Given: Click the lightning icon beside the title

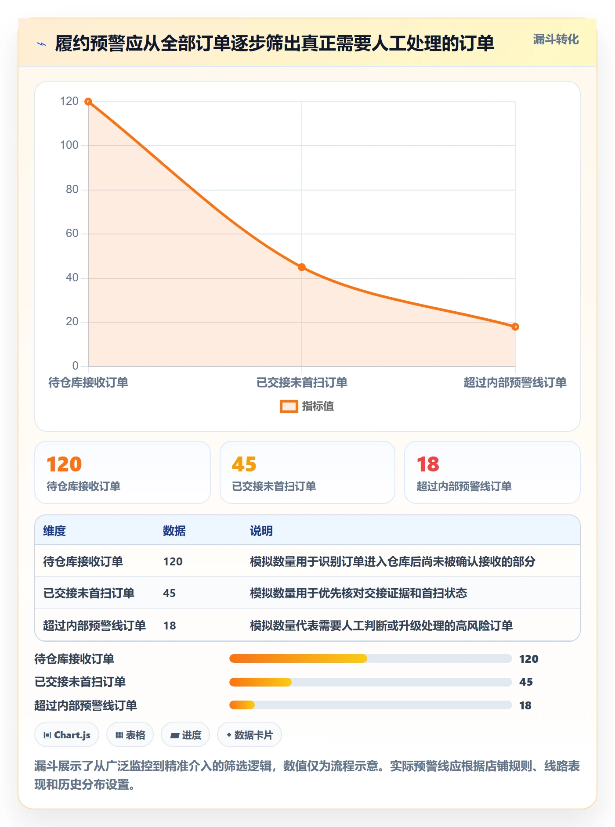Looking at the screenshot, I should (x=42, y=44).
